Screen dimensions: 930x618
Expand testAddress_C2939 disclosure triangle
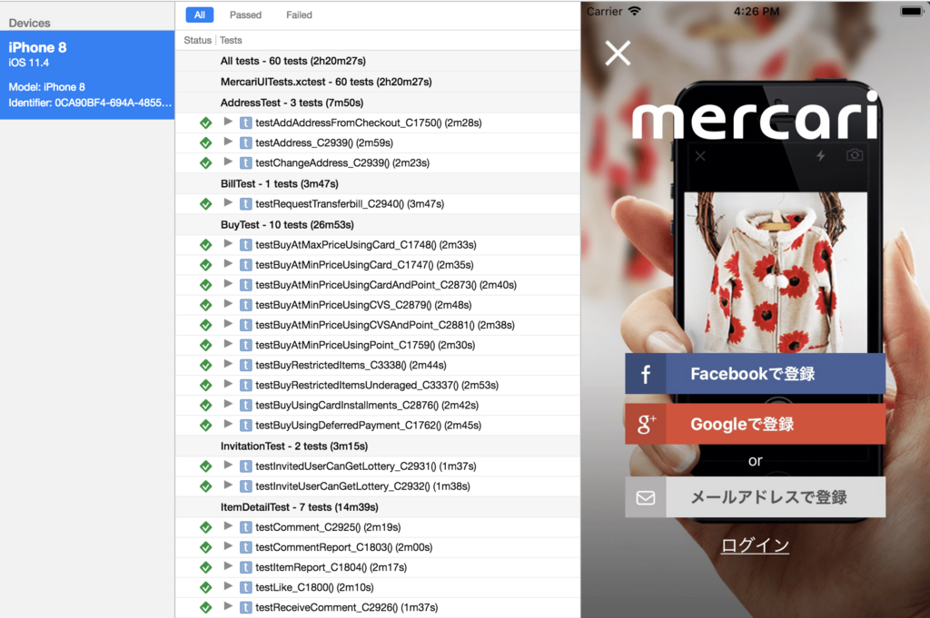coord(228,142)
